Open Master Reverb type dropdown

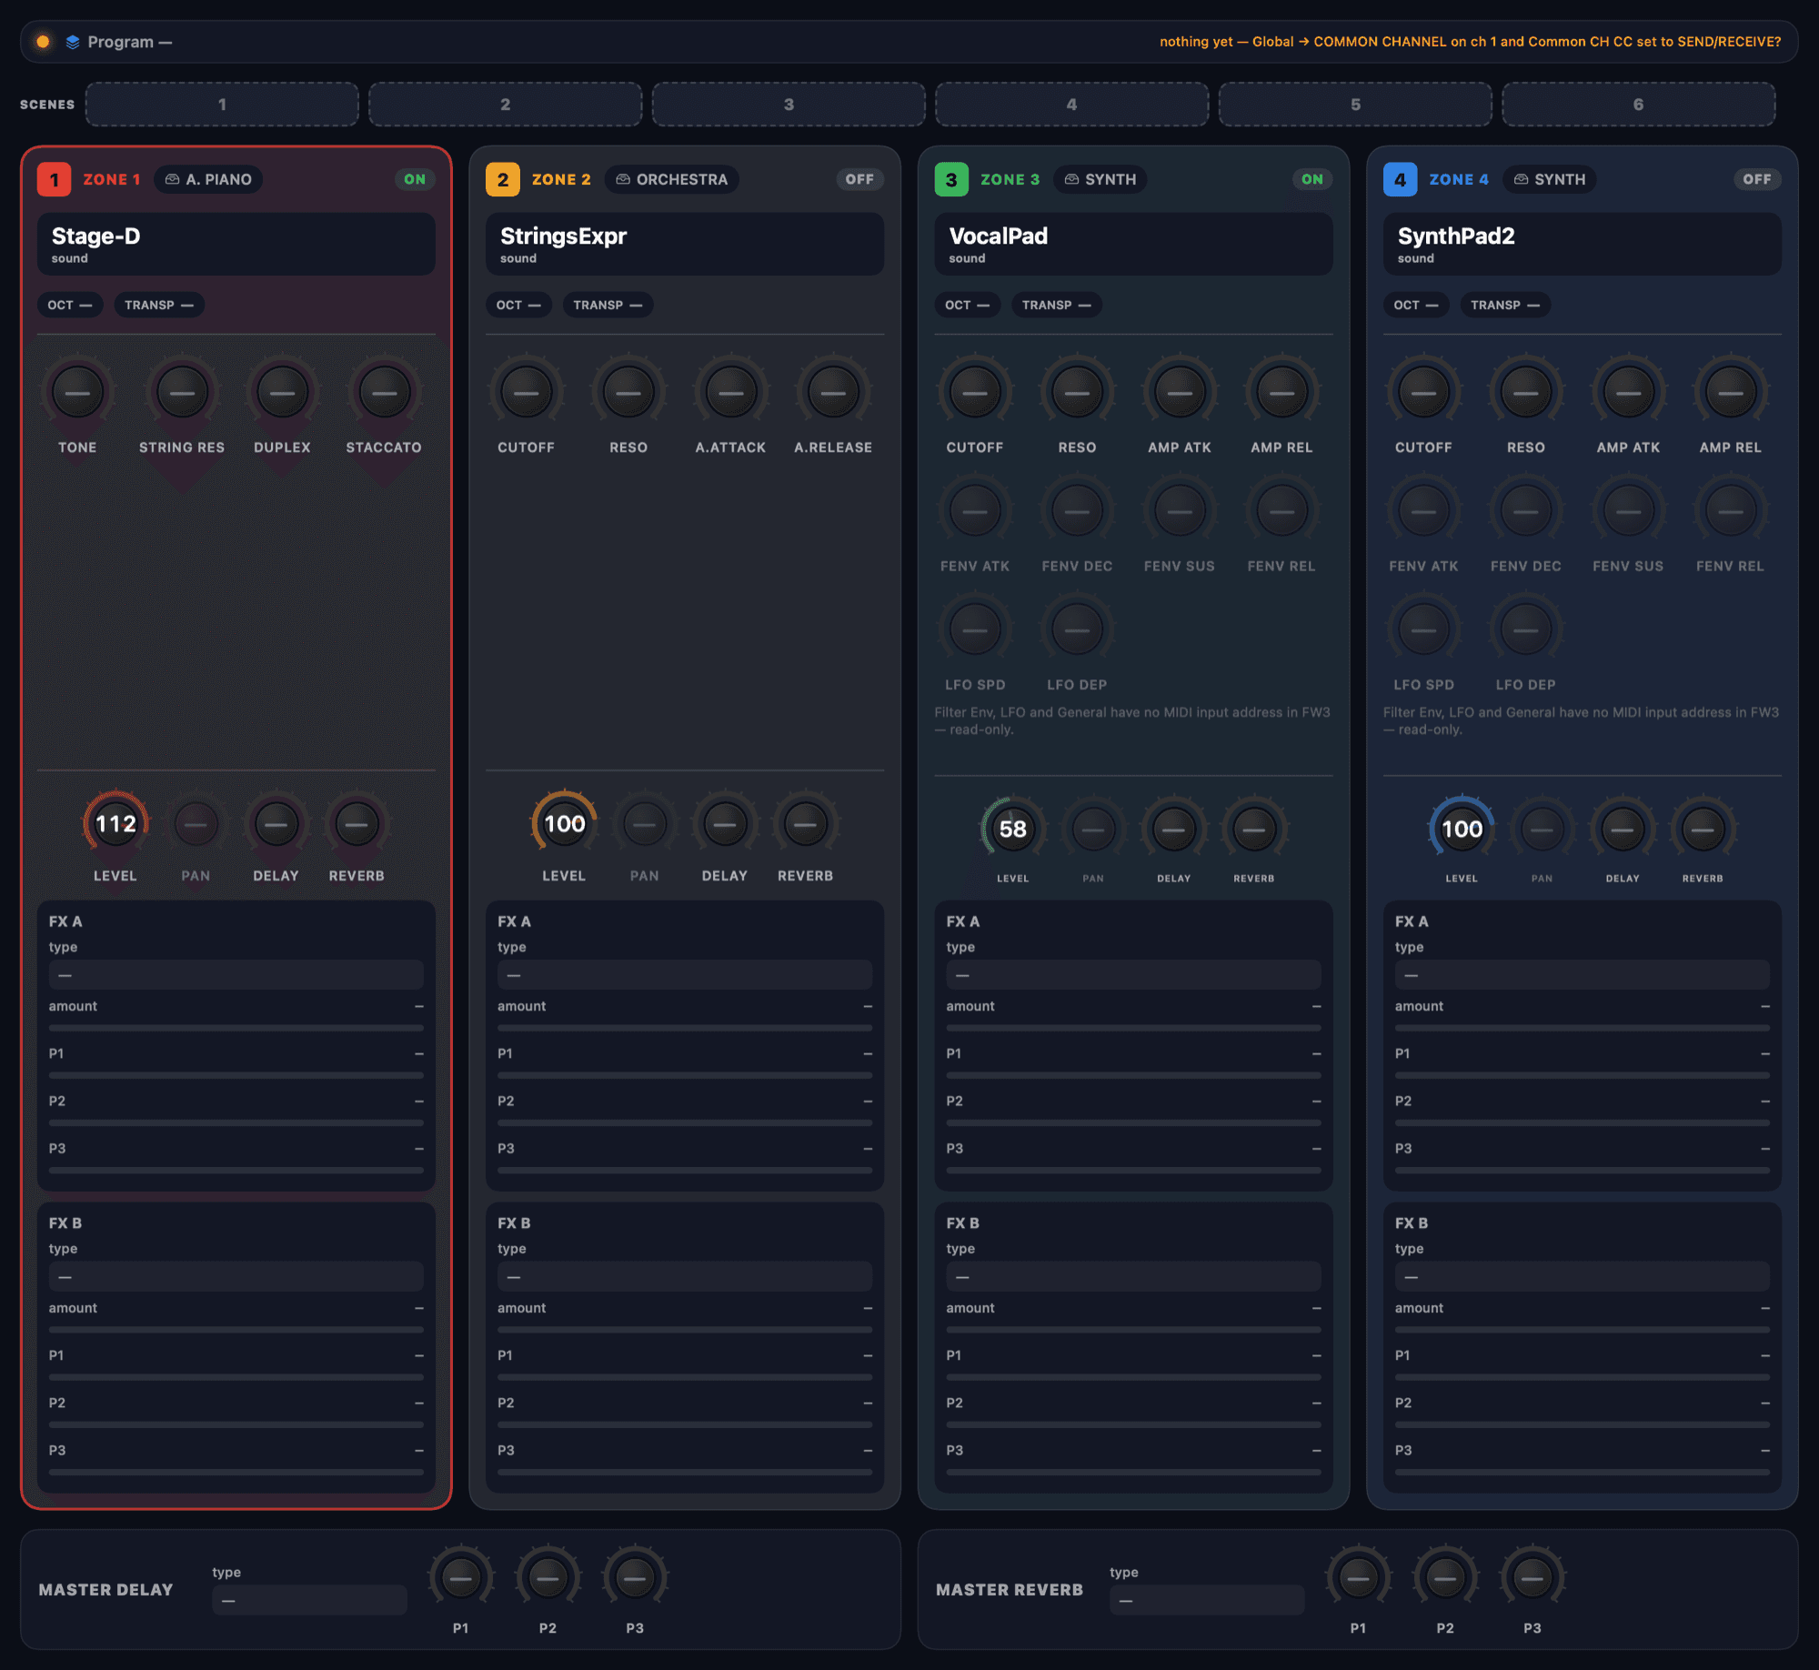[x=1207, y=1600]
